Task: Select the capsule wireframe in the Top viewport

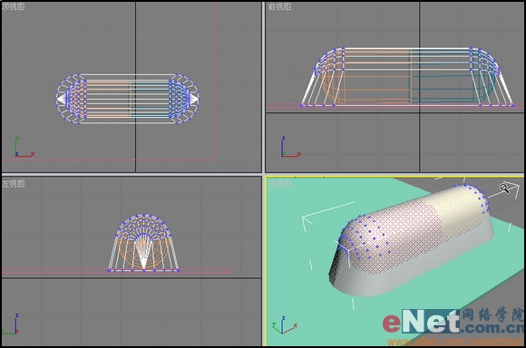Action: 128,99
